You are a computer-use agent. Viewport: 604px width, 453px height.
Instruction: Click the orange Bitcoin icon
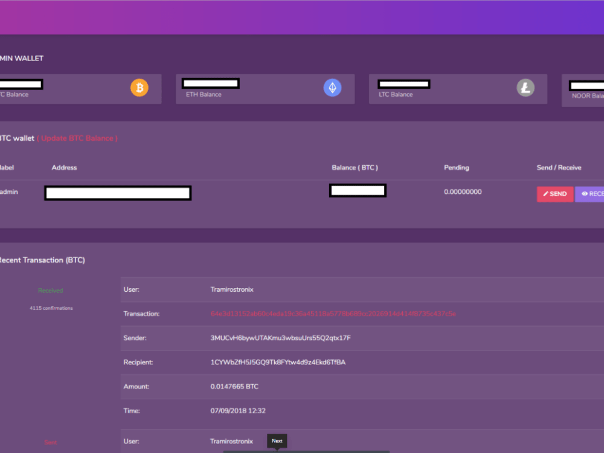pos(140,88)
